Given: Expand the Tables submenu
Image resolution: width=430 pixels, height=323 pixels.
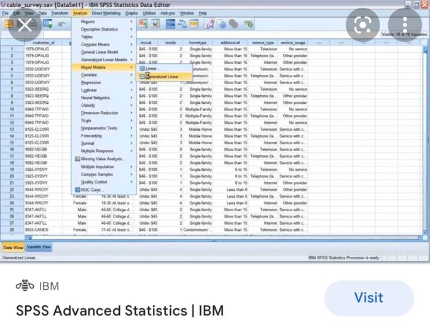Looking at the screenshot, I should (104, 37).
